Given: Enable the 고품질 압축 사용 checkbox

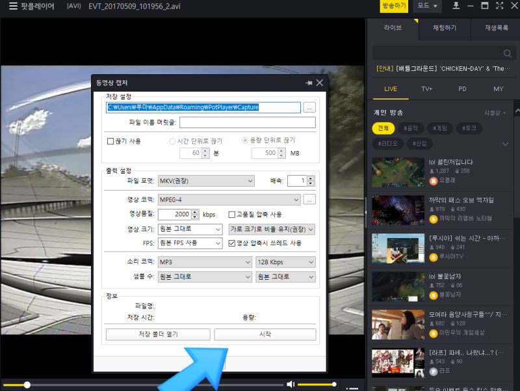Looking at the screenshot, I should [x=232, y=215].
